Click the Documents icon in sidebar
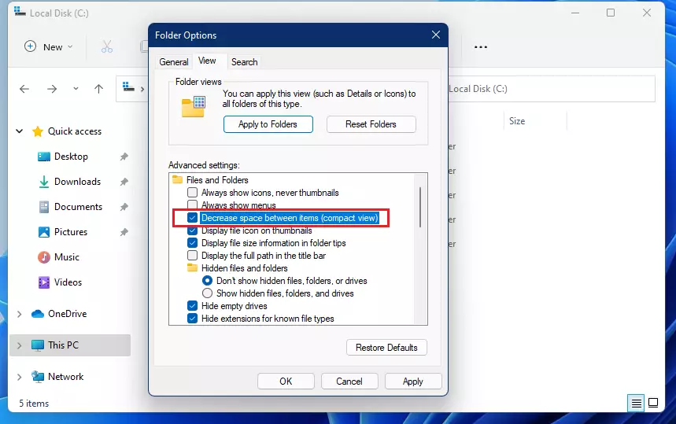The image size is (676, 424). (x=44, y=207)
